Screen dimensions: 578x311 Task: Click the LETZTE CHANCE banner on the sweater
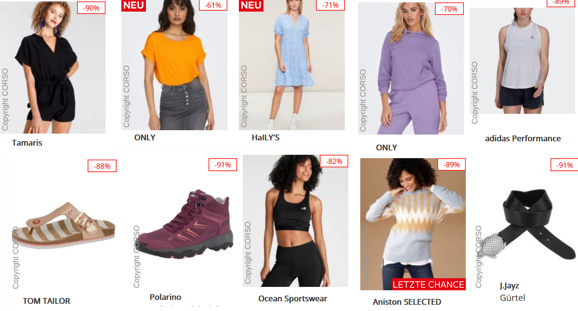(429, 284)
